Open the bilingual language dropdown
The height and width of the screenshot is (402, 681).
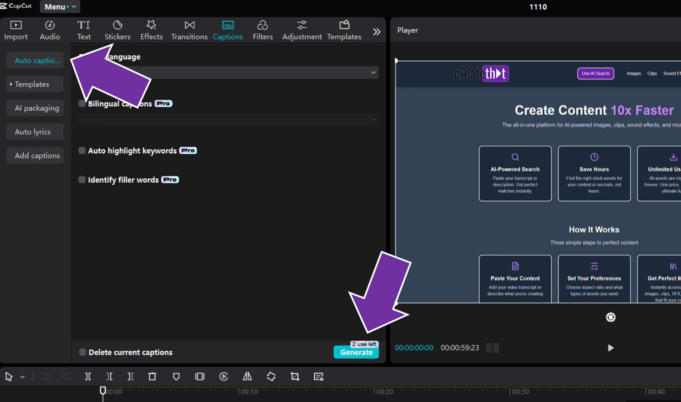coord(229,119)
